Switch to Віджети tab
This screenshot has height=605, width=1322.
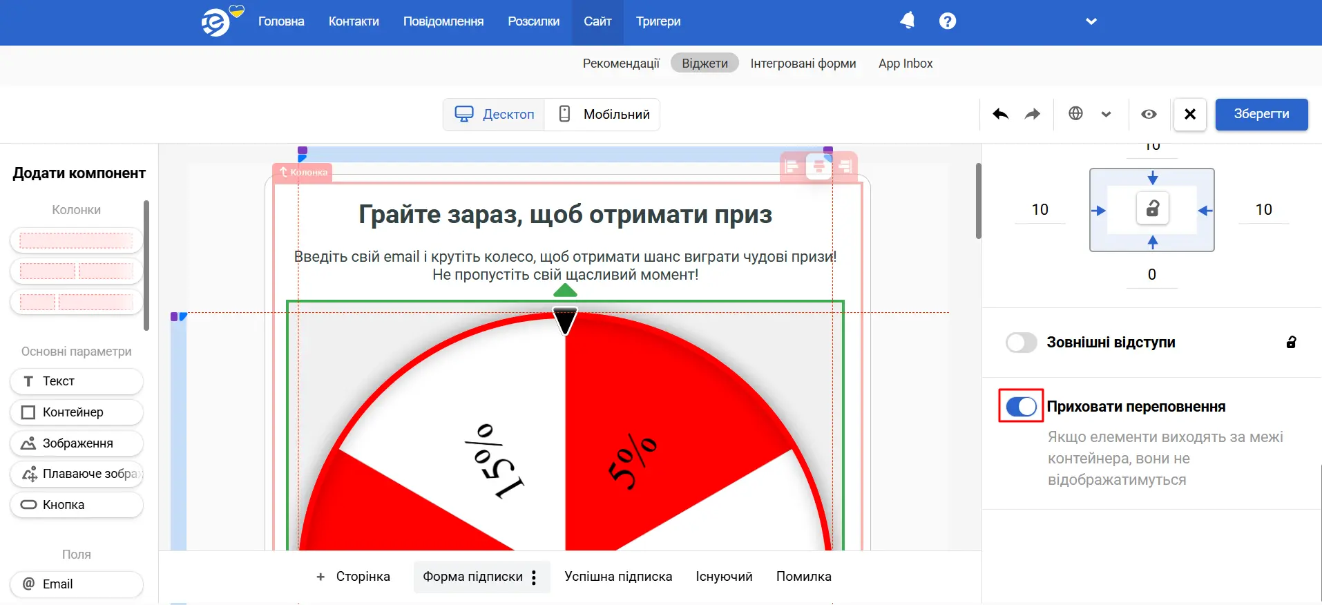click(705, 64)
